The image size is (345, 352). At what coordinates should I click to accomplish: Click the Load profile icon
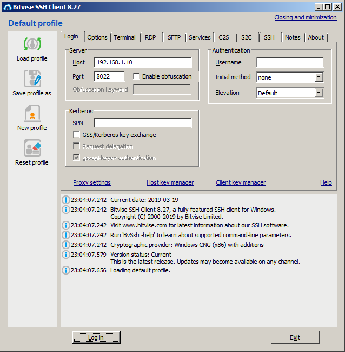[x=32, y=44]
